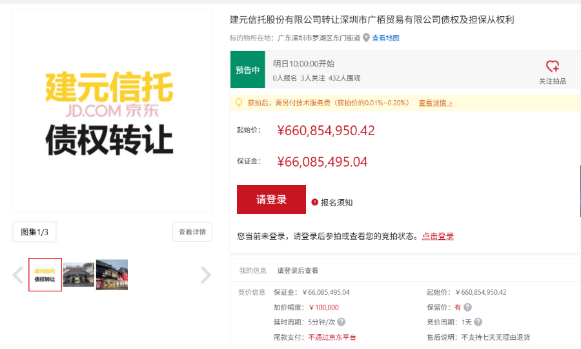
Task: Click the red 请登录 button
Action: [271, 199]
